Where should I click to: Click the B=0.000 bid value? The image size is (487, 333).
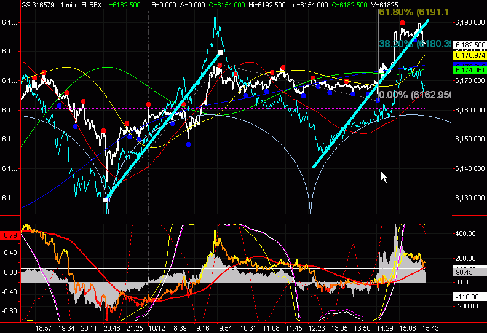coord(164,5)
